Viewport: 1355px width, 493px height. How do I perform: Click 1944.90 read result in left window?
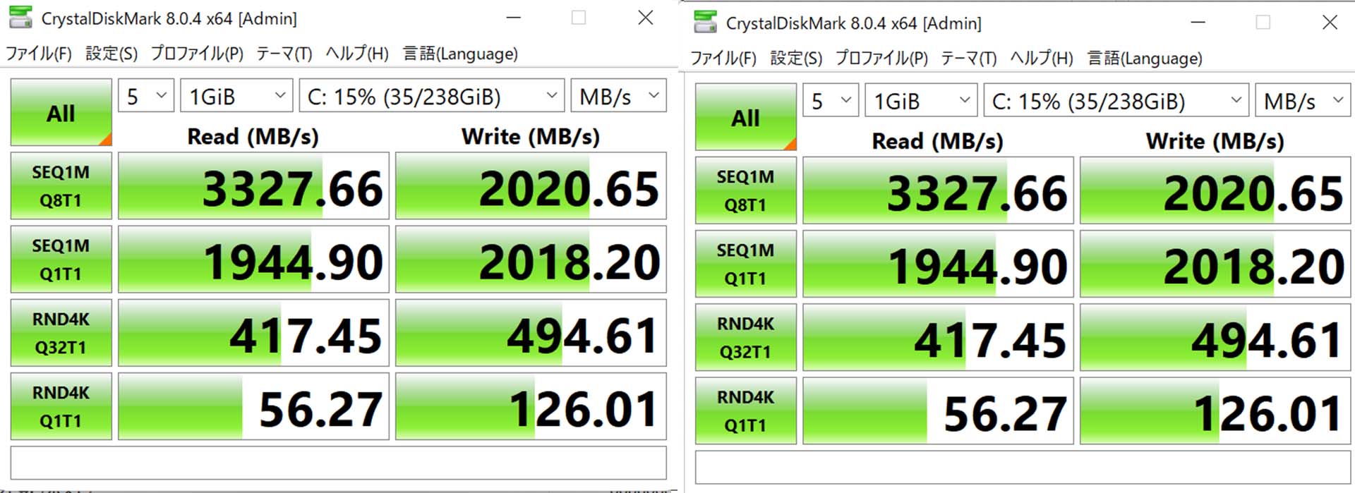coord(253,260)
